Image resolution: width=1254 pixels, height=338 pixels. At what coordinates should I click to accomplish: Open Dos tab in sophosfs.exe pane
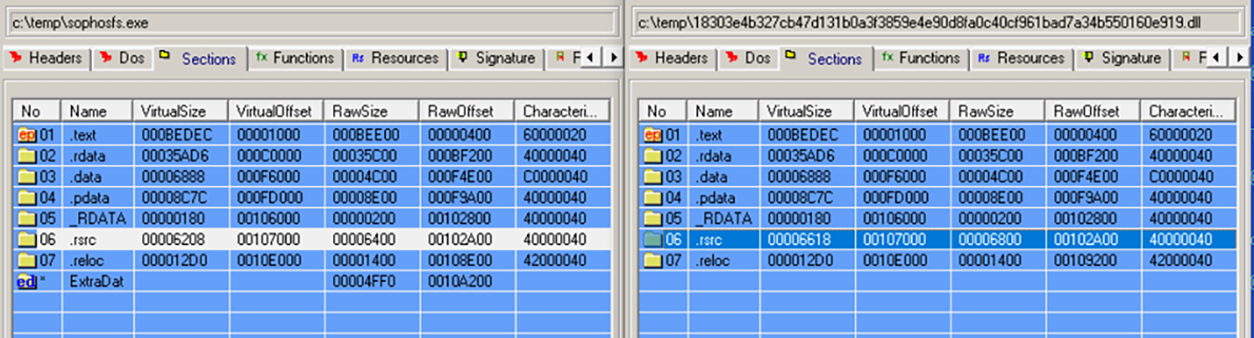tap(123, 58)
